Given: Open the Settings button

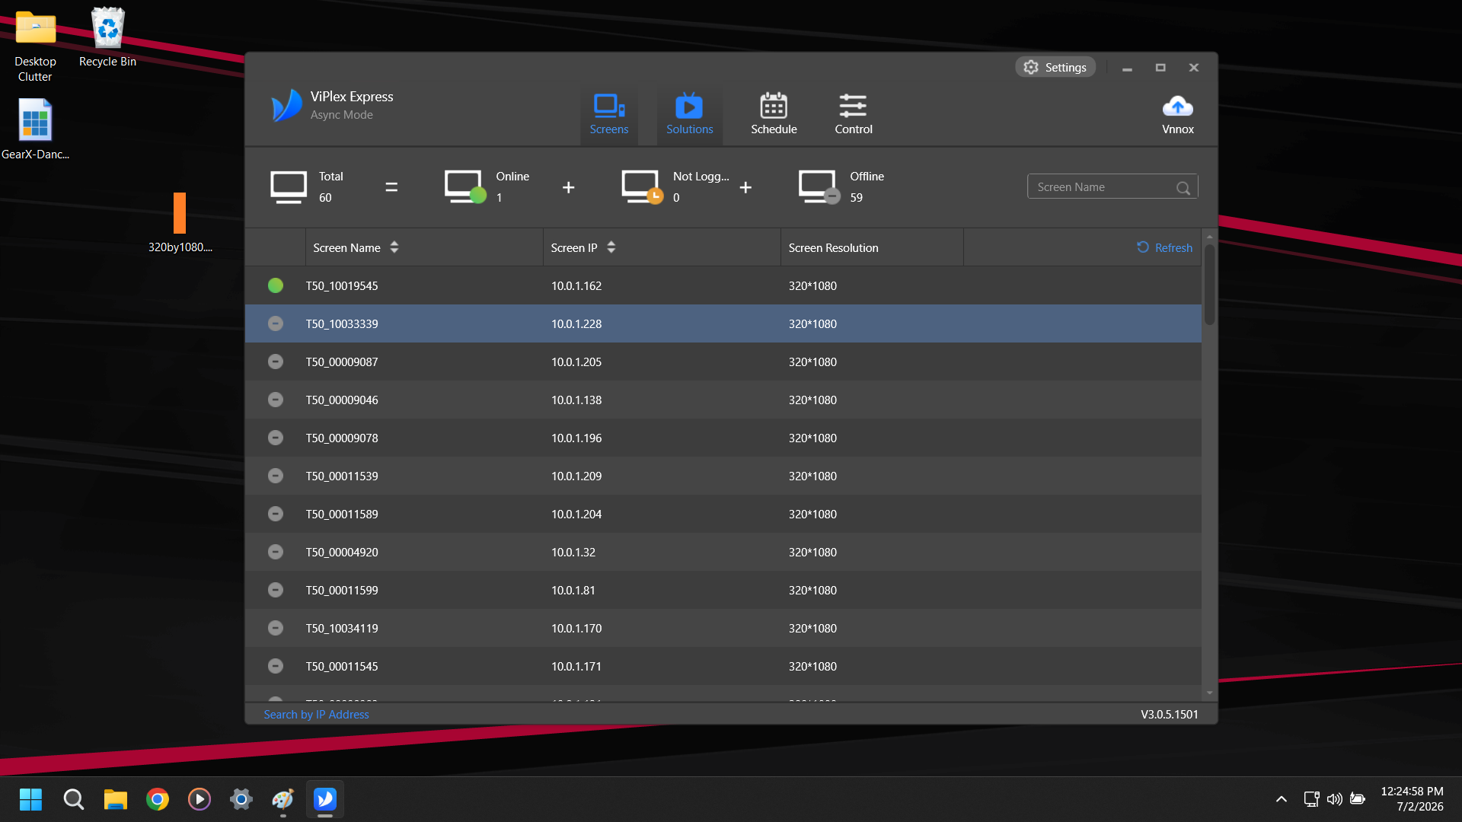Looking at the screenshot, I should coord(1055,67).
